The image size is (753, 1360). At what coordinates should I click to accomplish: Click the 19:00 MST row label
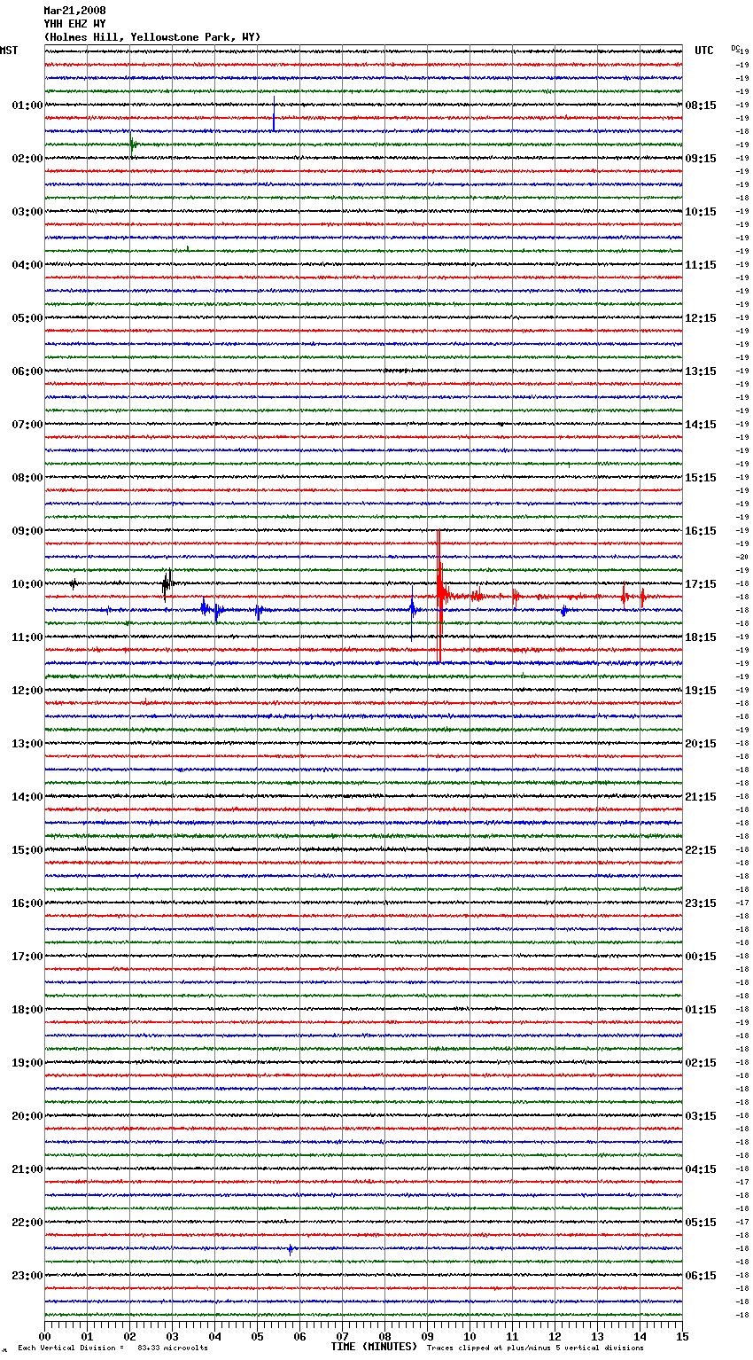coord(27,1063)
